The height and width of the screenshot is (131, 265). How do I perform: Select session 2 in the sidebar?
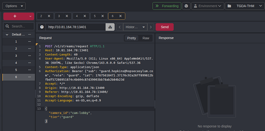(x=16, y=49)
